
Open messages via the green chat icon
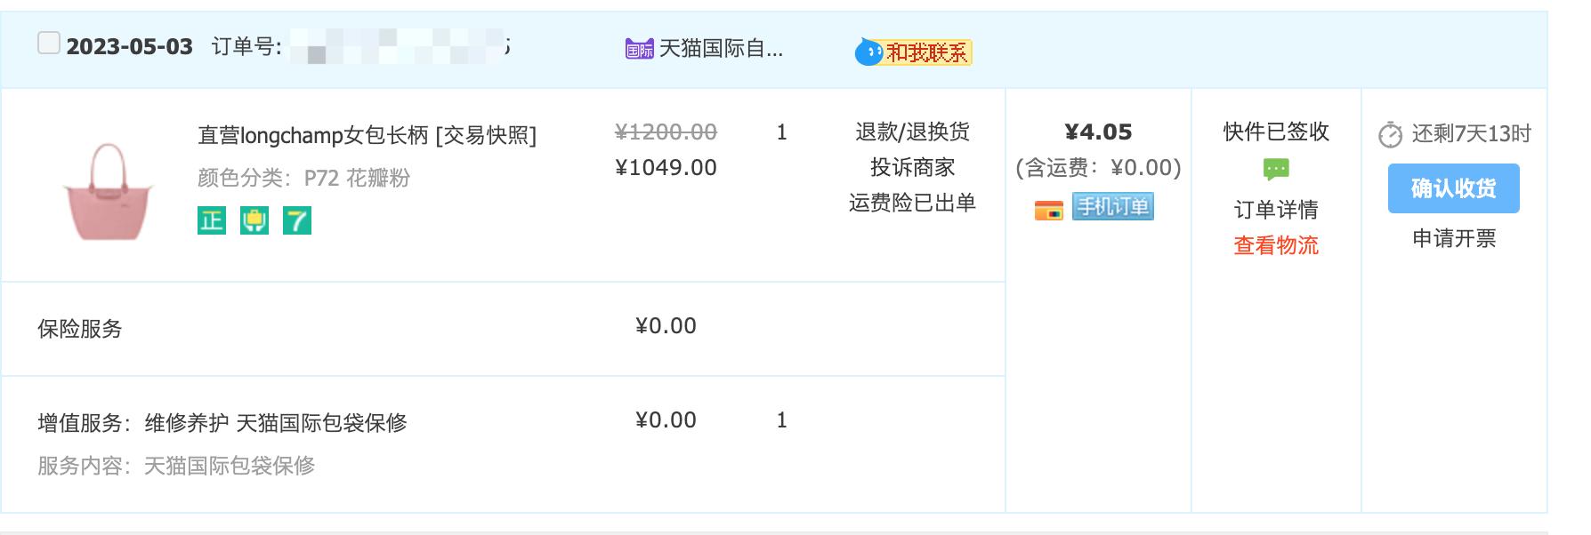coord(1276,167)
